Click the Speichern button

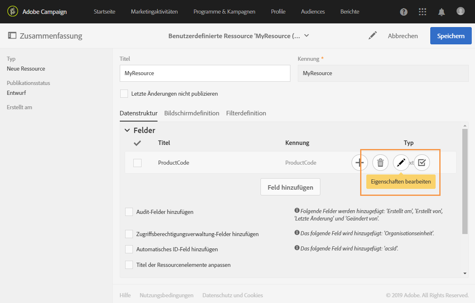(x=450, y=36)
